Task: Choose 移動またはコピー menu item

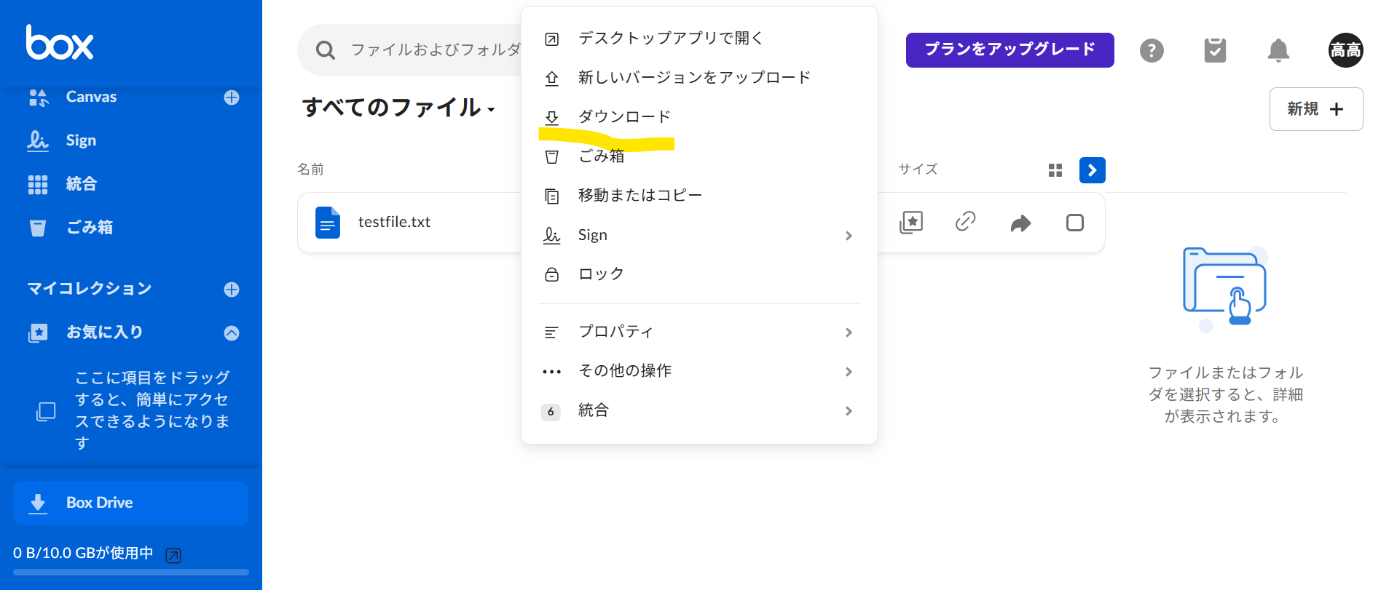Action: [640, 195]
